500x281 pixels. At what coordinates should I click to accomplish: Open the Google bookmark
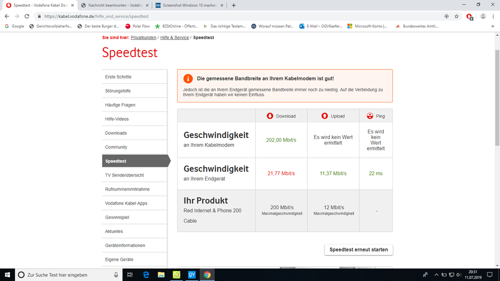pos(15,26)
